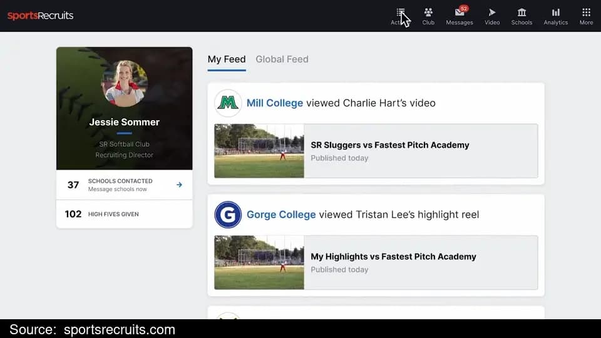Click the Schools Contacted arrow
The height and width of the screenshot is (338, 601).
(x=179, y=185)
